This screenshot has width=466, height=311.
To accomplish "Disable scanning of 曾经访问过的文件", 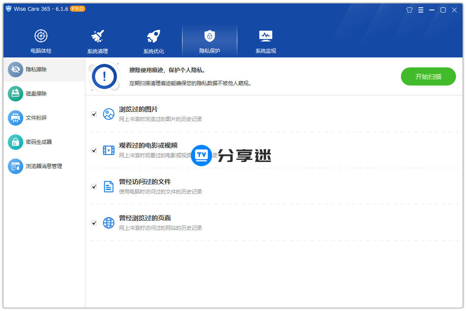I will [94, 187].
